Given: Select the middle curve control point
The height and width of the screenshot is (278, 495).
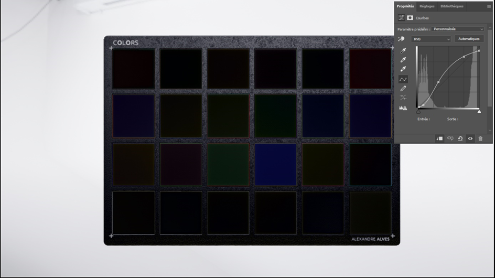Looking at the screenshot, I should [438, 82].
